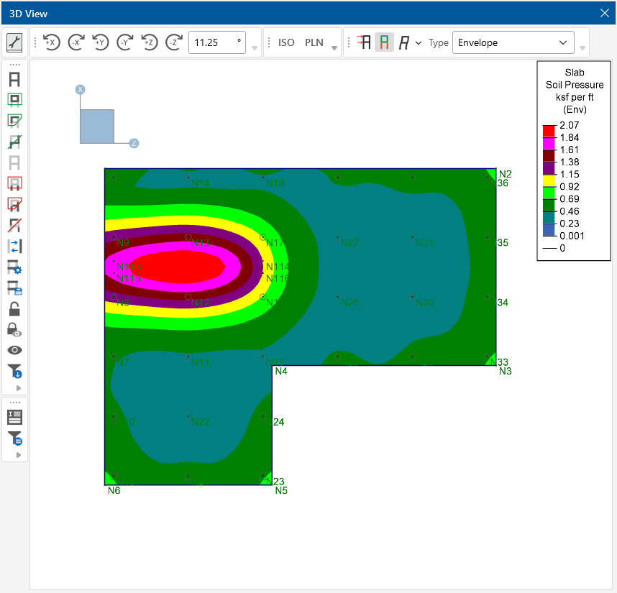Switch to ISO view
This screenshot has height=593, width=617.
pyautogui.click(x=286, y=42)
